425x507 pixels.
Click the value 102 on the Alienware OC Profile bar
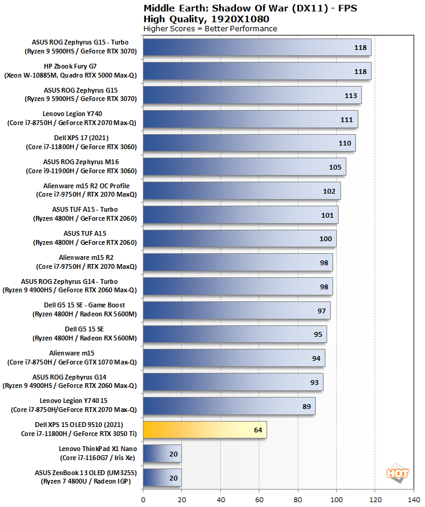(x=329, y=191)
